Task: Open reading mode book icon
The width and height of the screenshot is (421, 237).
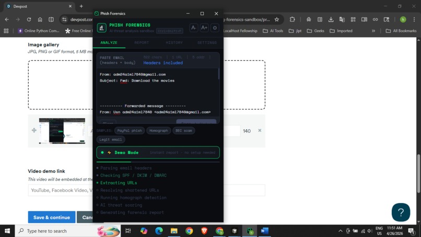Action: coord(364,19)
